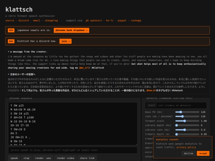Click the stop button
The image size is (215, 161).
click(26, 158)
